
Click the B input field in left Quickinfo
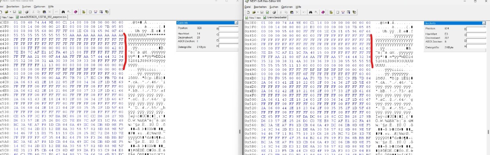(x=229, y=29)
